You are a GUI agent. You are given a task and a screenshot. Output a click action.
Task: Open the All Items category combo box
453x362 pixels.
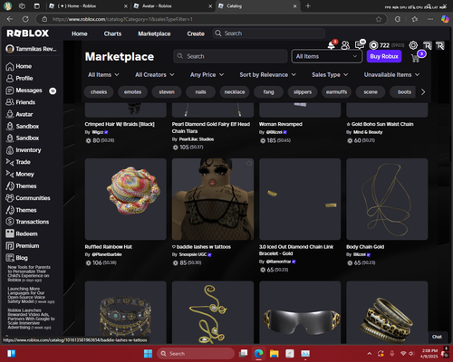327,56
